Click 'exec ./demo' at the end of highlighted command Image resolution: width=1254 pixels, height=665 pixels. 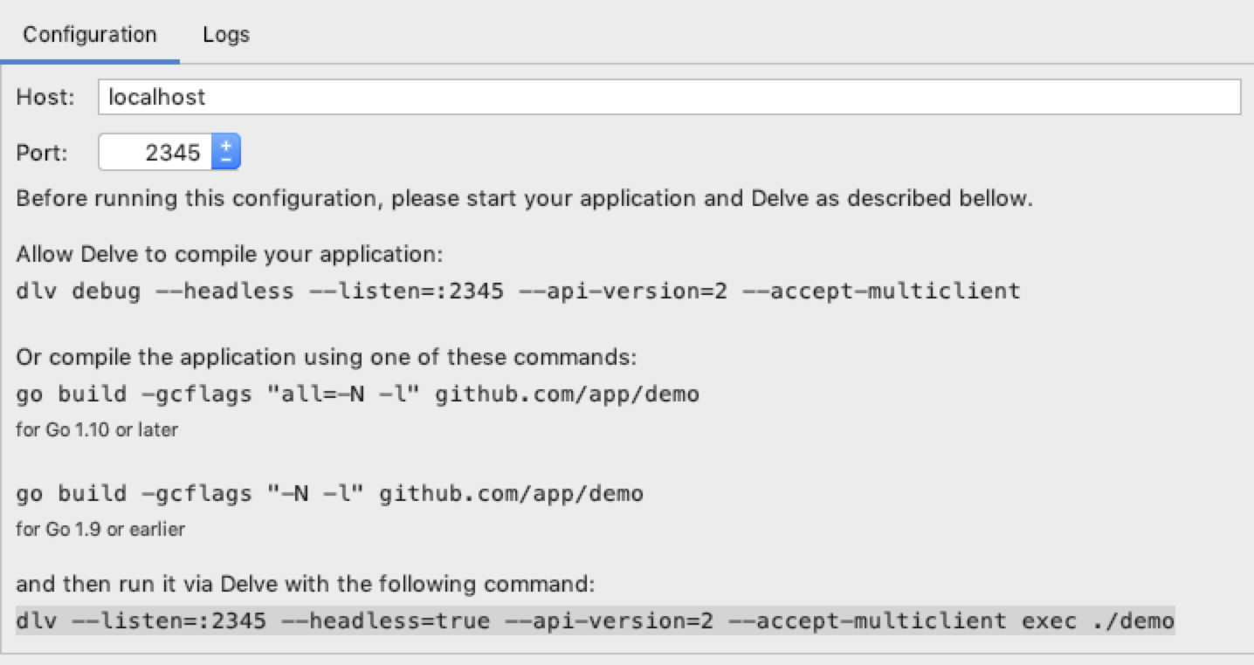(1098, 621)
